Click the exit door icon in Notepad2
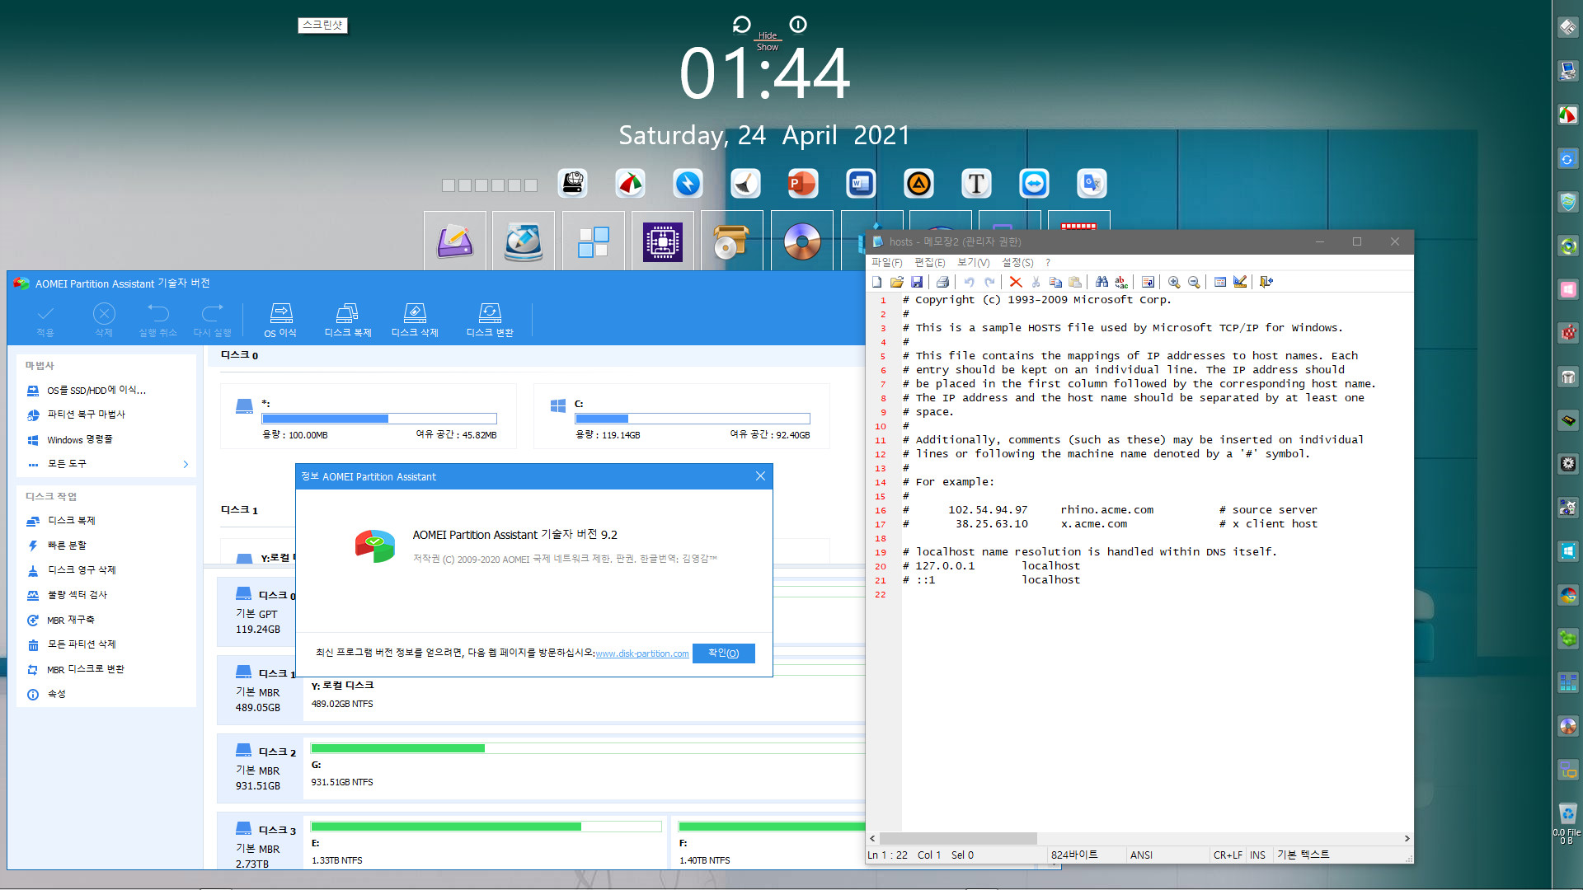The height and width of the screenshot is (890, 1583). click(x=1266, y=282)
